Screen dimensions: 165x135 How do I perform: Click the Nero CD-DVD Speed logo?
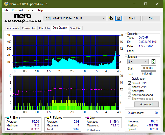23,18
